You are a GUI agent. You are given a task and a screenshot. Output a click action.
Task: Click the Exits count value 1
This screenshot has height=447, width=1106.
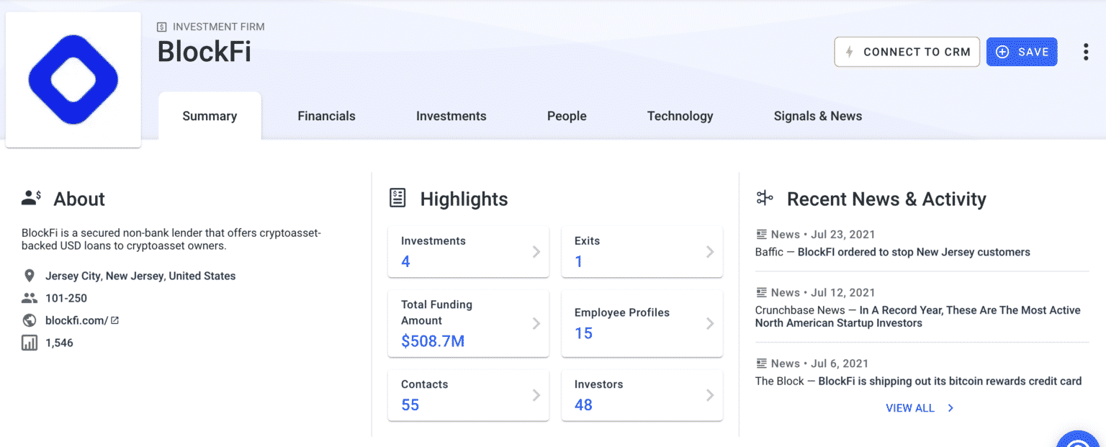pos(578,261)
